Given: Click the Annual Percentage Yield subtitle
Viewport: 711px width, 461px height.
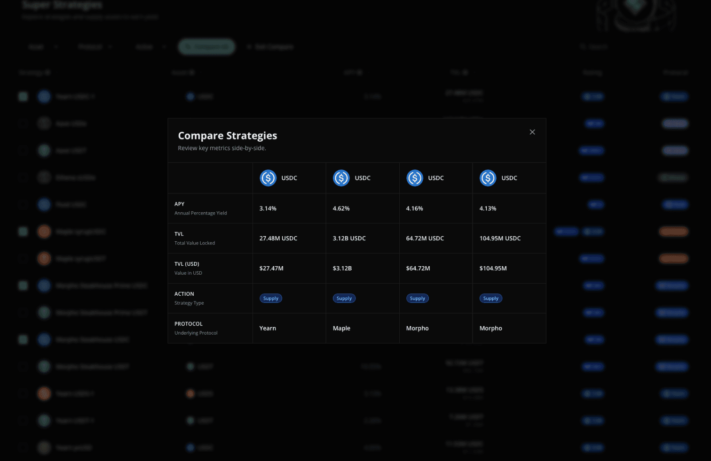Looking at the screenshot, I should (x=201, y=213).
